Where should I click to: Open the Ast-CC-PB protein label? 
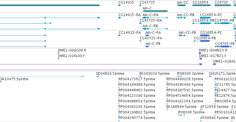[x=187, y=33]
